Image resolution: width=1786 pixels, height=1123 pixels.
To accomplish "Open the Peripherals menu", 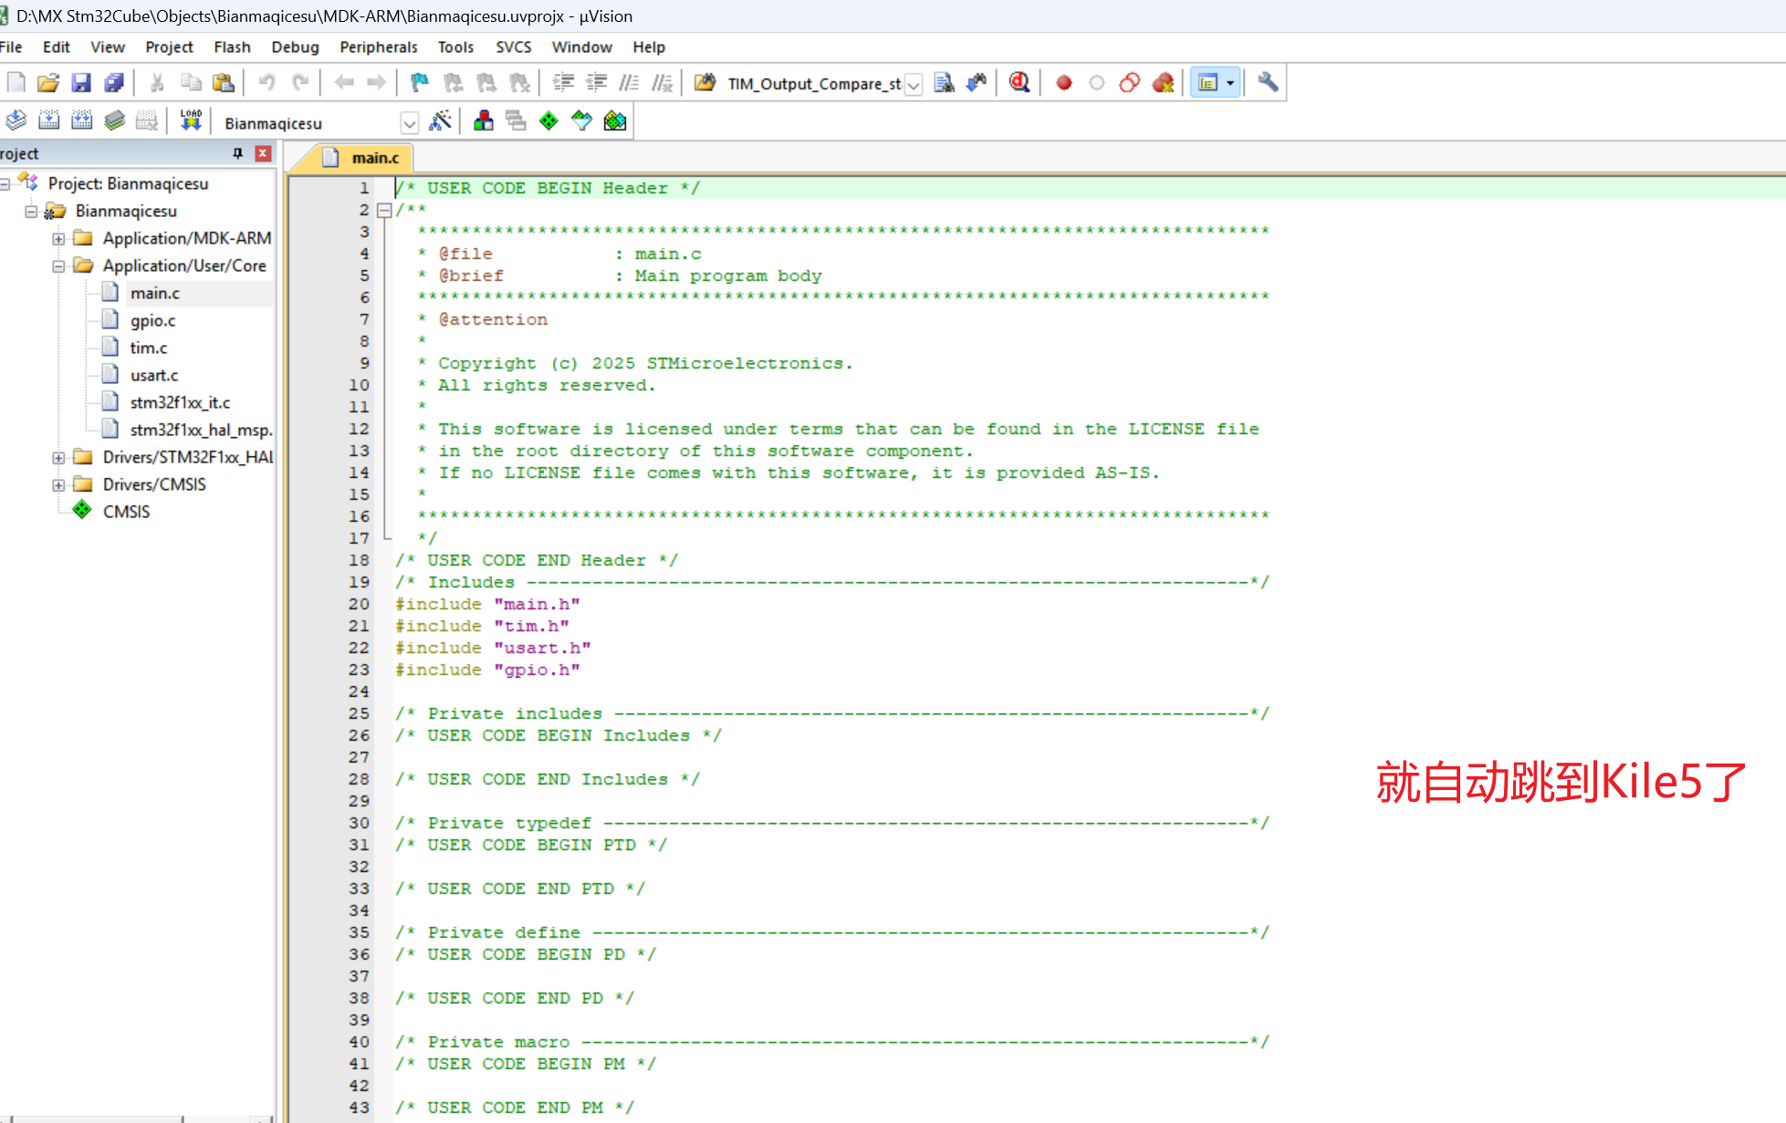I will click(x=378, y=47).
